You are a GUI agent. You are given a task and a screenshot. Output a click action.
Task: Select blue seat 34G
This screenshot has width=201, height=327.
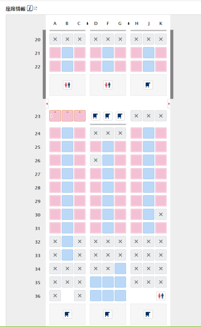(x=120, y=269)
